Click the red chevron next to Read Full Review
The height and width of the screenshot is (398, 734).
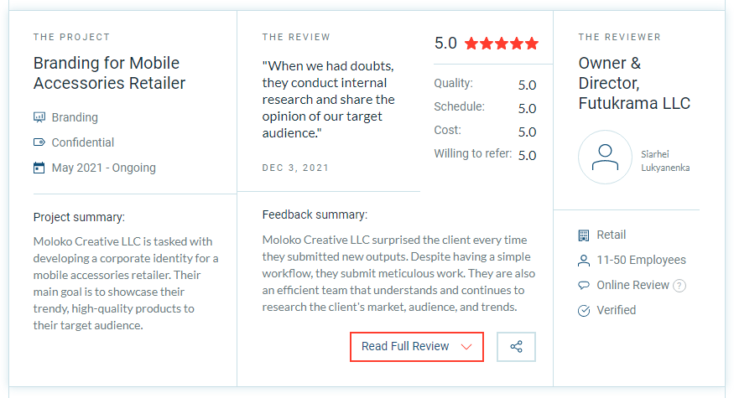(467, 347)
